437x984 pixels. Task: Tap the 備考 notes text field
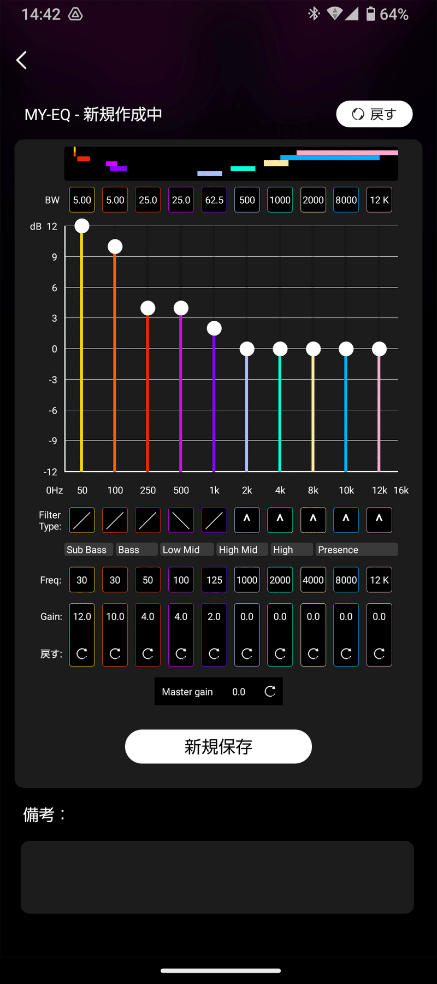(x=217, y=877)
